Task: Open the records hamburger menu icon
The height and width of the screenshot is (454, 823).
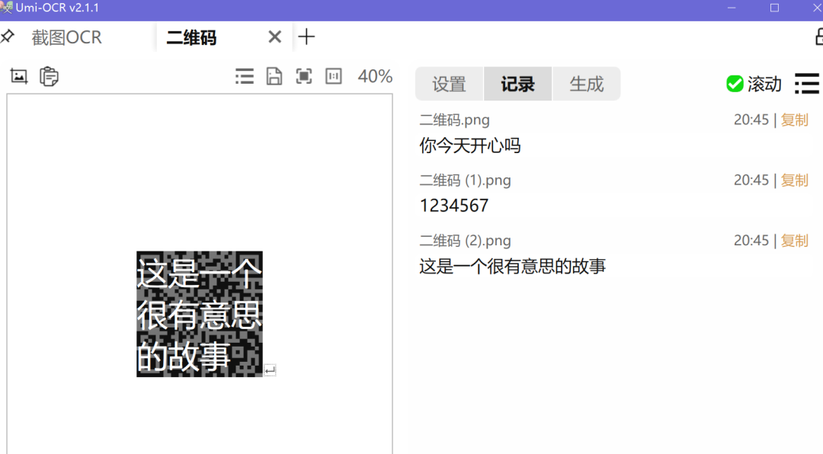Action: point(807,84)
